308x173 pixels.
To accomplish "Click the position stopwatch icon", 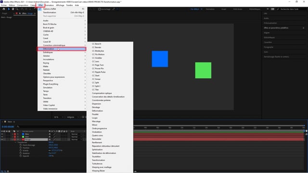I will [21, 148].
